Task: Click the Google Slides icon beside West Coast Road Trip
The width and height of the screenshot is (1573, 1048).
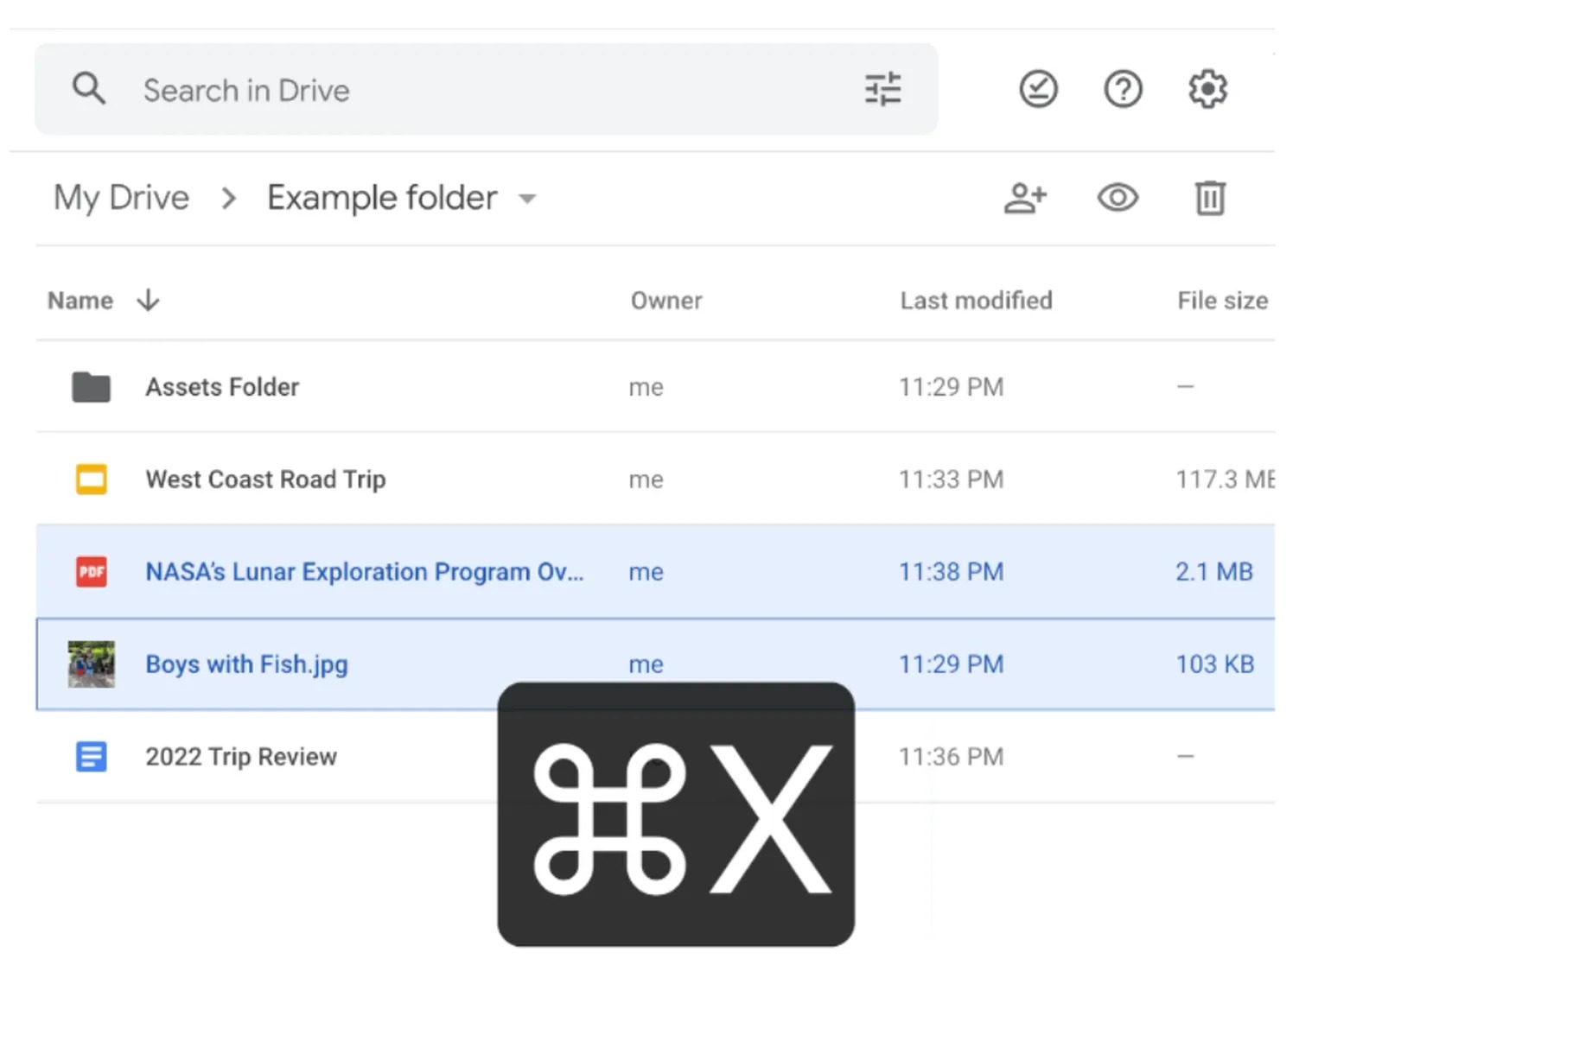Action: (x=91, y=479)
